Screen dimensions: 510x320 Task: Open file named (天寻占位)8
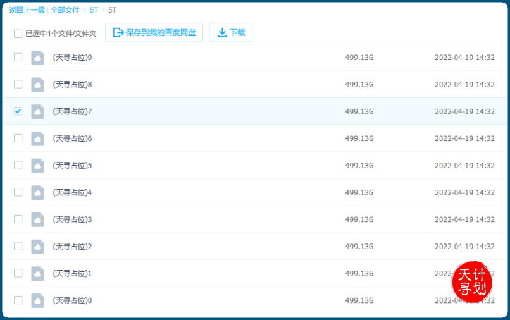72,84
